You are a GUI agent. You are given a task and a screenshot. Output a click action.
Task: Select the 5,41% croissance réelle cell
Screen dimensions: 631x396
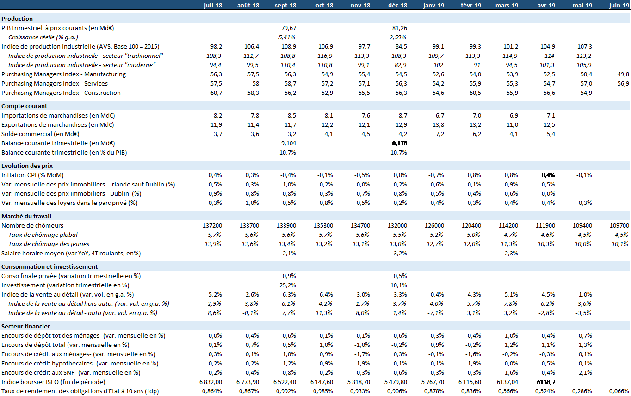[287, 37]
